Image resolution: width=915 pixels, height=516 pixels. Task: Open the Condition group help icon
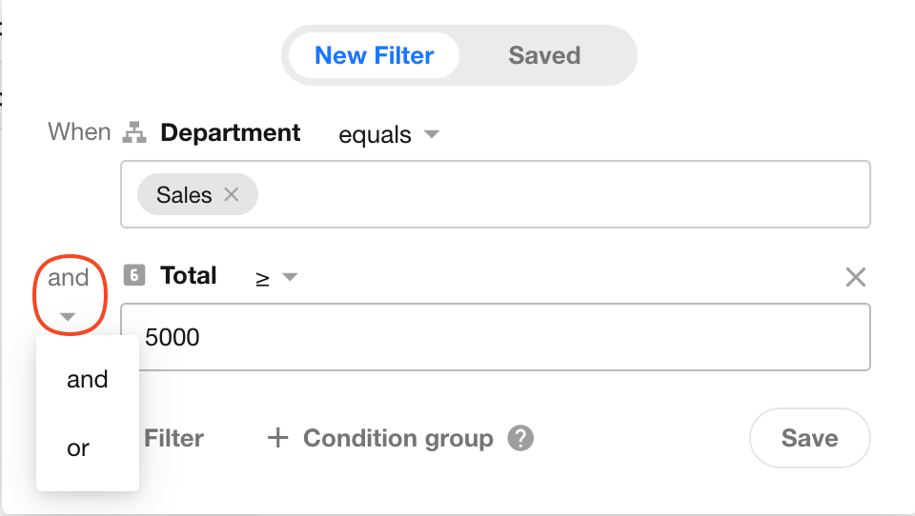pyautogui.click(x=520, y=439)
